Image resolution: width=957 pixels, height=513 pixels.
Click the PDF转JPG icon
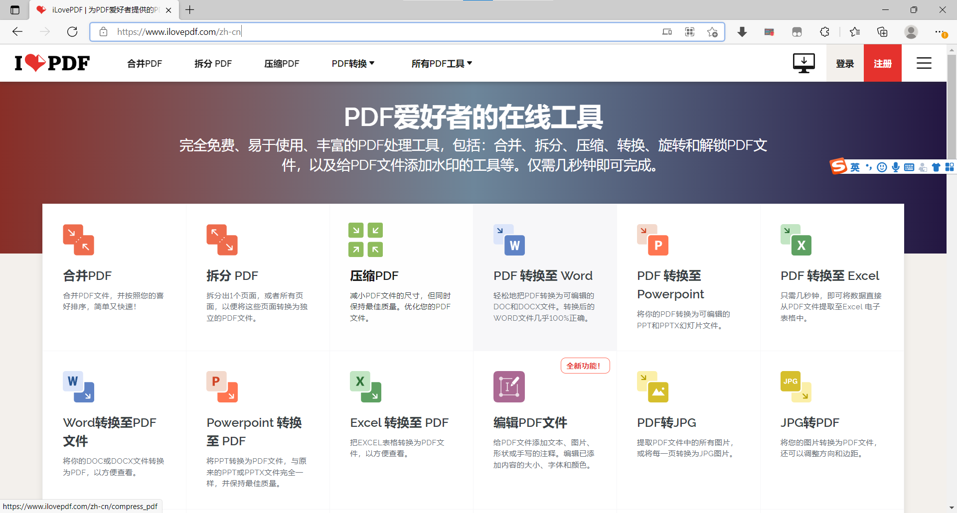tap(652, 386)
